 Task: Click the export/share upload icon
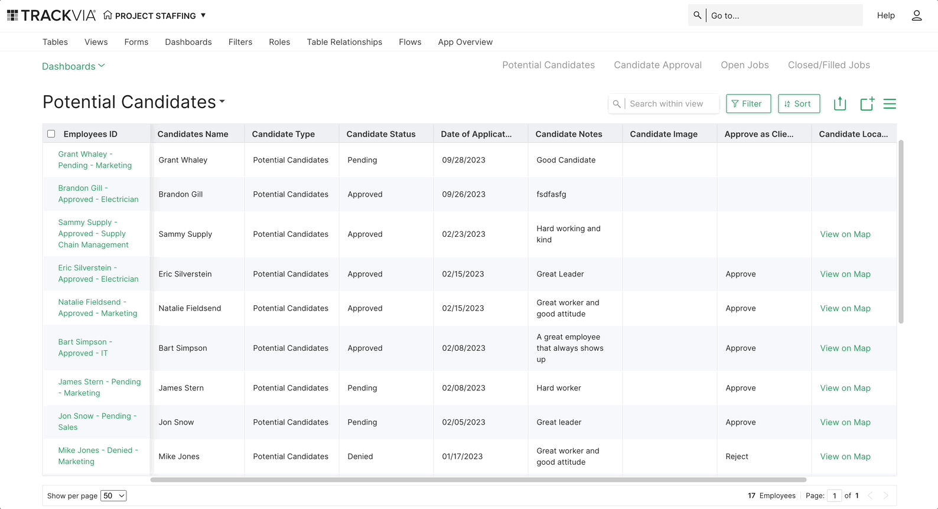pos(840,103)
